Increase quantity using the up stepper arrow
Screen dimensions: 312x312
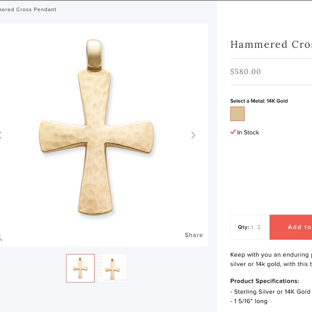[x=259, y=226]
